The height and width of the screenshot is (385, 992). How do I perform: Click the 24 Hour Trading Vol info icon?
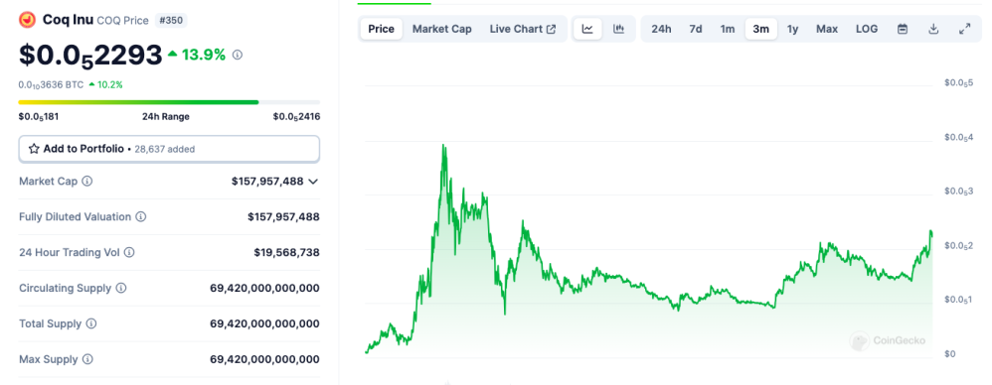pos(129,252)
